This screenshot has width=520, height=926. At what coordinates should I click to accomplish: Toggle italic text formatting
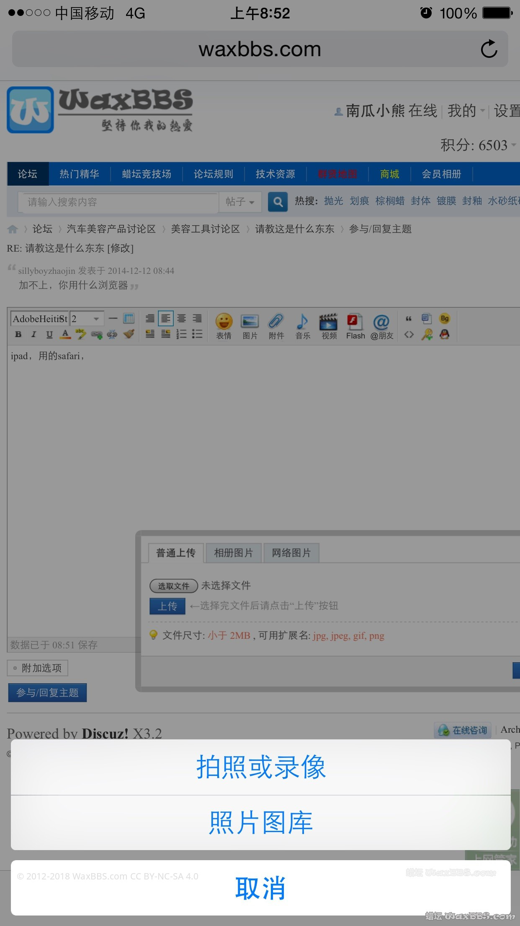click(x=33, y=334)
